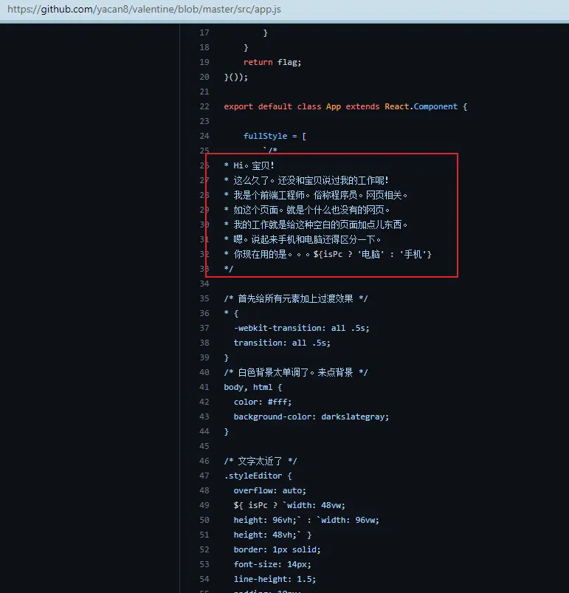Image resolution: width=569 pixels, height=593 pixels.
Task: Click line number 35
Action: [204, 299]
